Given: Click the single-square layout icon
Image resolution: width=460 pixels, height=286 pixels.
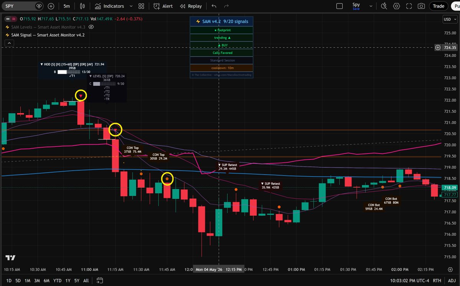Looking at the screenshot, I should pyautogui.click(x=340, y=6).
